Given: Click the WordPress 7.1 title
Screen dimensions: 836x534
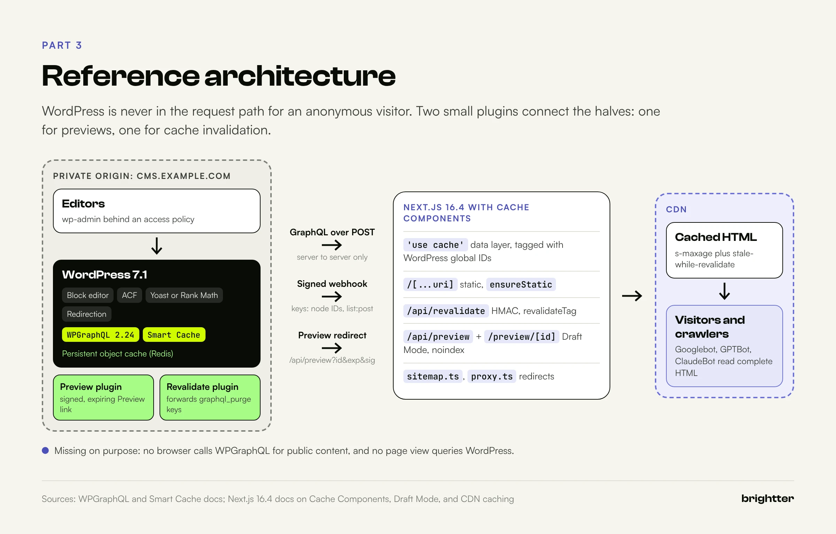Looking at the screenshot, I should pos(104,275).
